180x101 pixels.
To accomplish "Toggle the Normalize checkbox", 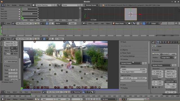I will pyautogui.click(x=12, y=54).
